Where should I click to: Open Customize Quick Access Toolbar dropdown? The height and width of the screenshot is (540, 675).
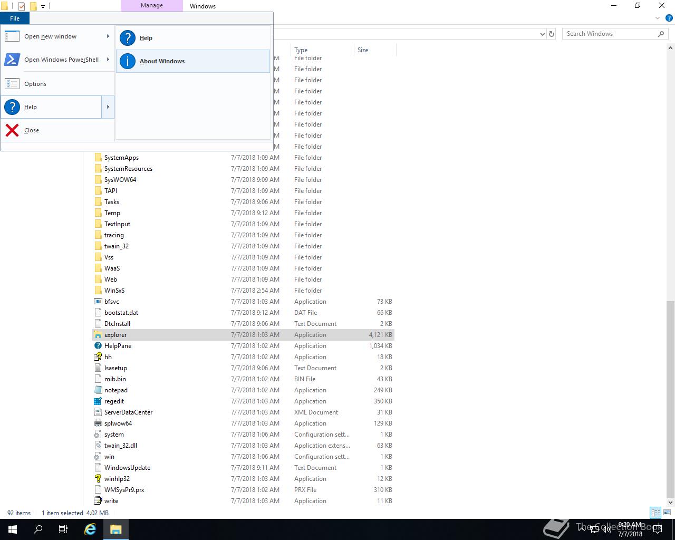43,7
